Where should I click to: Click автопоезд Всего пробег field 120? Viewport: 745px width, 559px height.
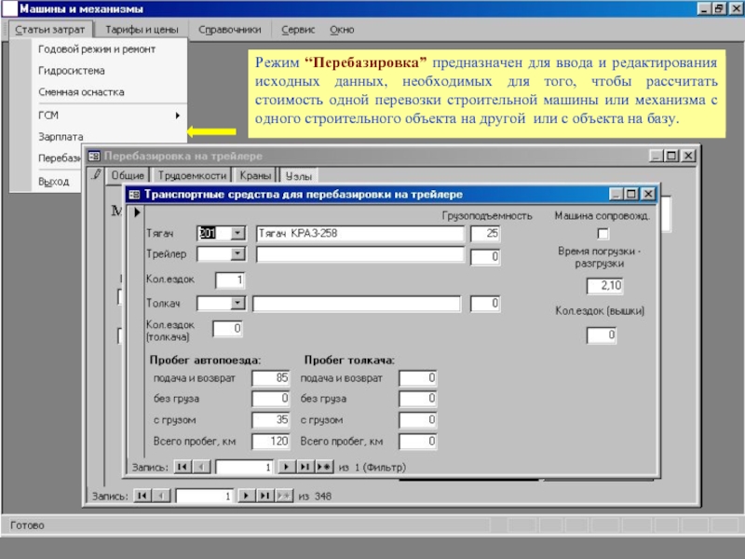[x=270, y=442]
